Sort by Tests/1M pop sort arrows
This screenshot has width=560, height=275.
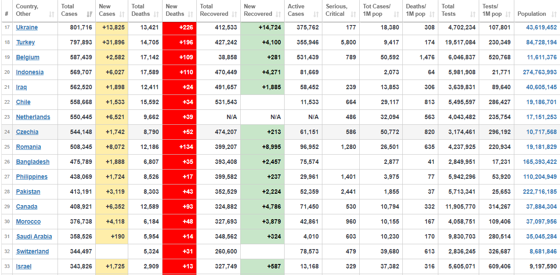coord(508,14)
